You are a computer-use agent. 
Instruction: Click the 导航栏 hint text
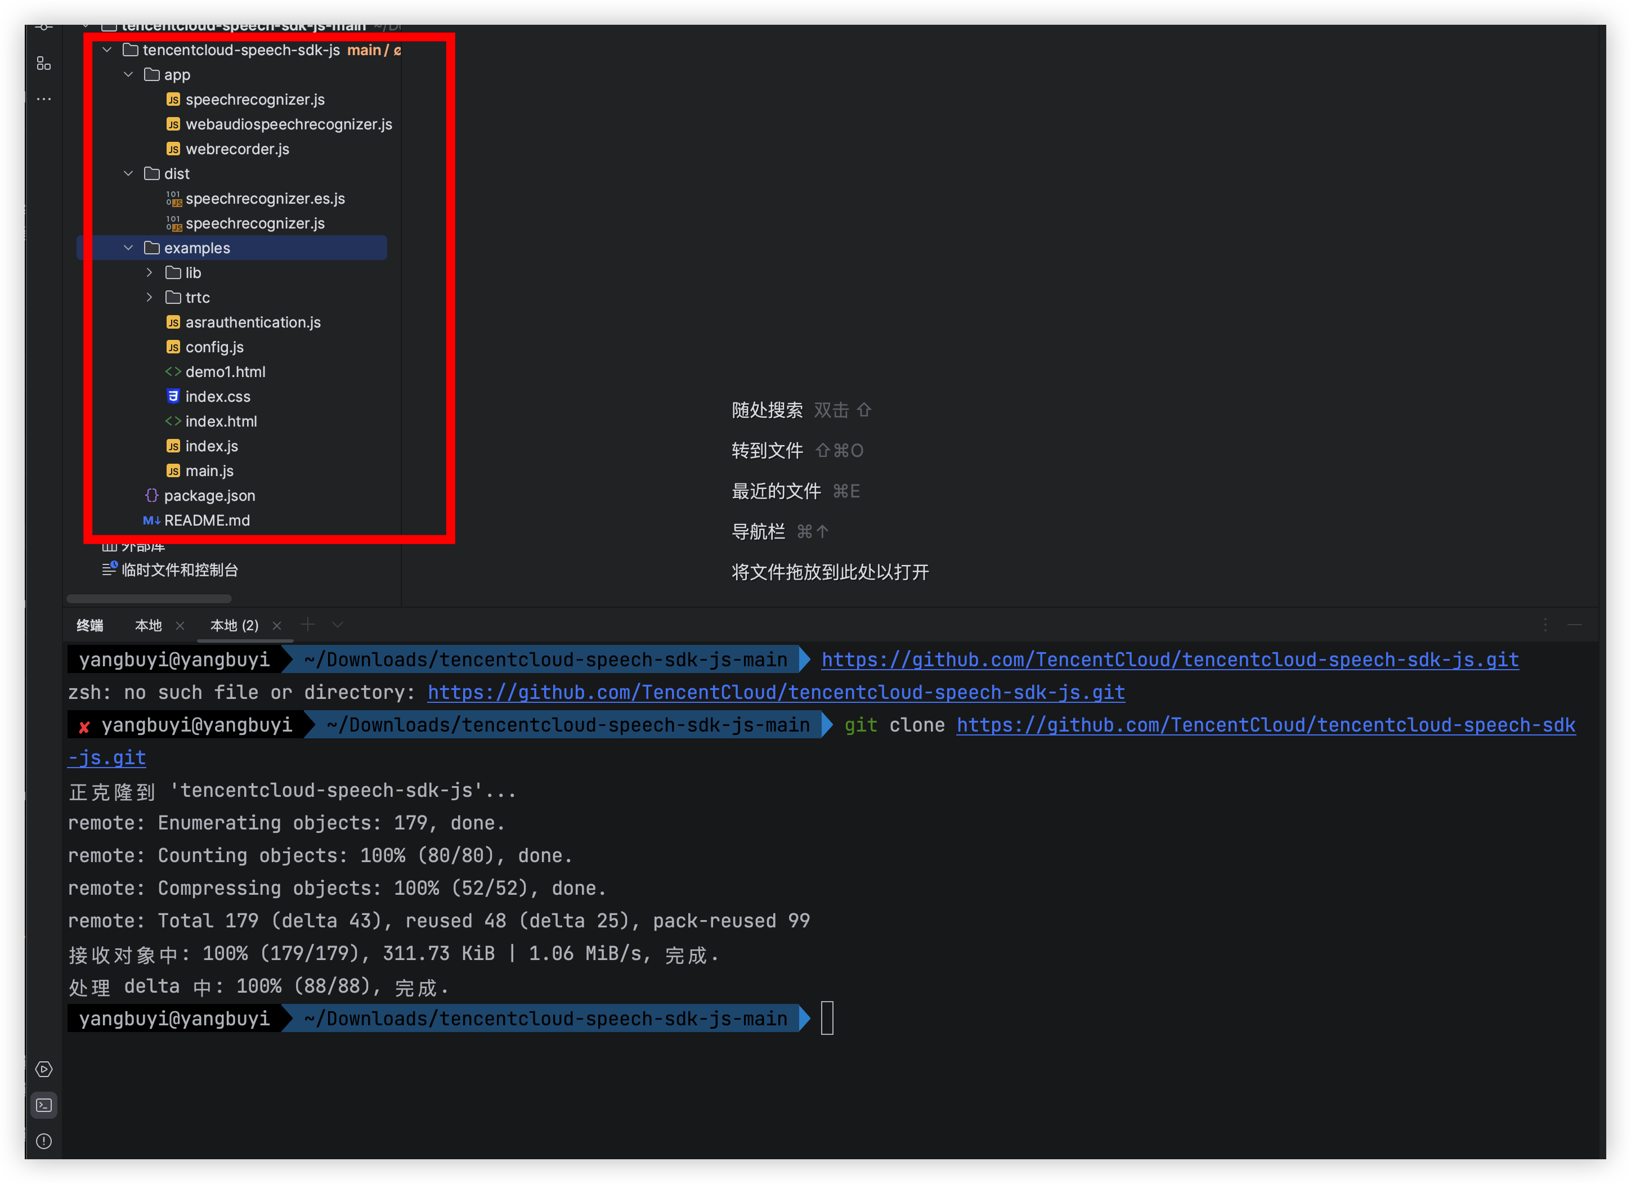pyautogui.click(x=758, y=532)
